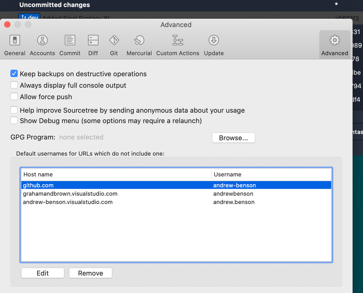Select Uncommitted changes row in background window
This screenshot has width=363, height=293.
click(x=182, y=5)
